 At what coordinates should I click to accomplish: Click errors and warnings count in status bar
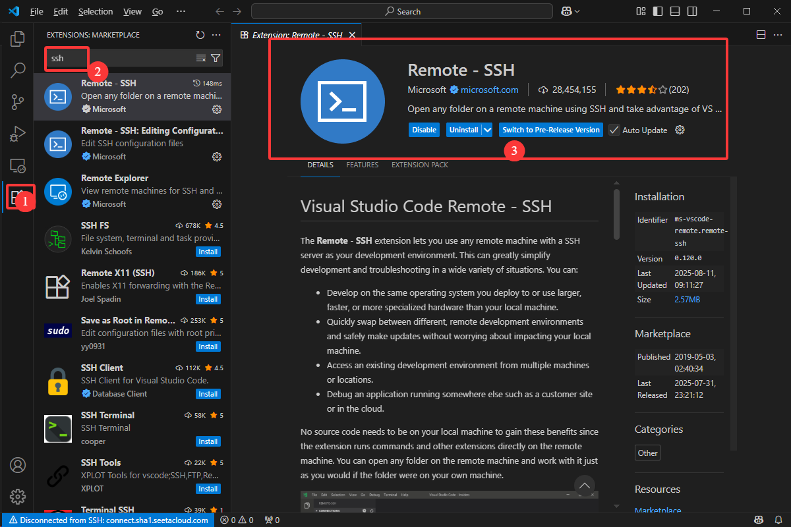237,520
